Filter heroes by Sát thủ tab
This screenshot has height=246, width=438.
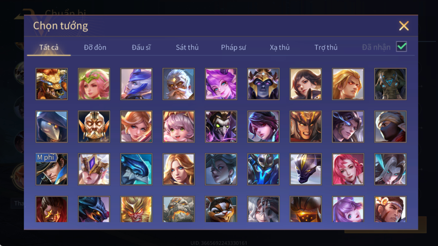[x=187, y=47]
